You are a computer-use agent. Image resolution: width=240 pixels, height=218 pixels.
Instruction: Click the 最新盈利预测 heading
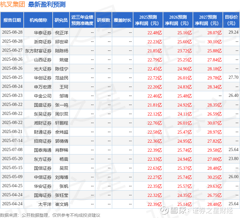click(47, 4)
